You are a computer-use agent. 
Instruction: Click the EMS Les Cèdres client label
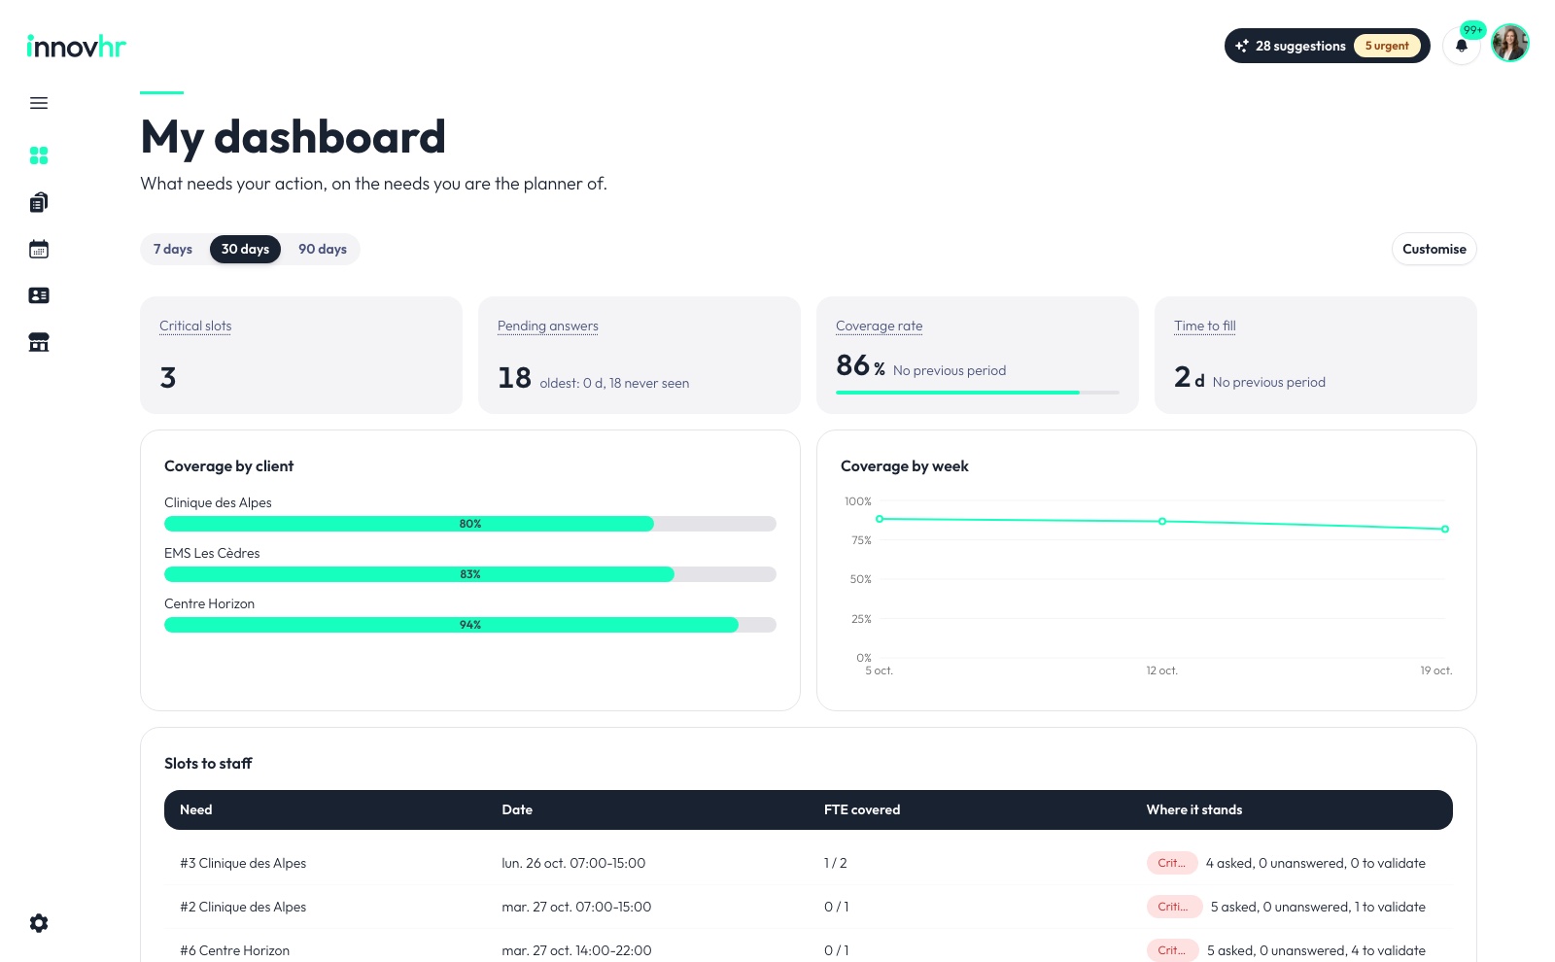pyautogui.click(x=212, y=553)
